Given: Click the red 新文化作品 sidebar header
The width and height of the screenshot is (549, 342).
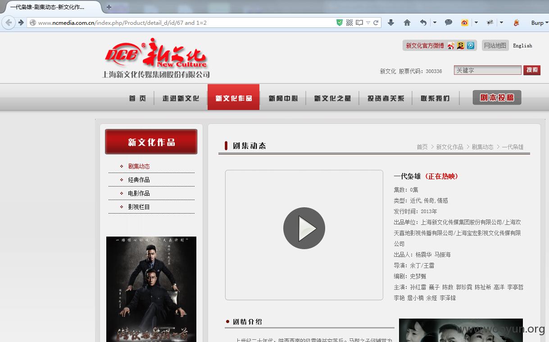Looking at the screenshot, I should click(151, 142).
